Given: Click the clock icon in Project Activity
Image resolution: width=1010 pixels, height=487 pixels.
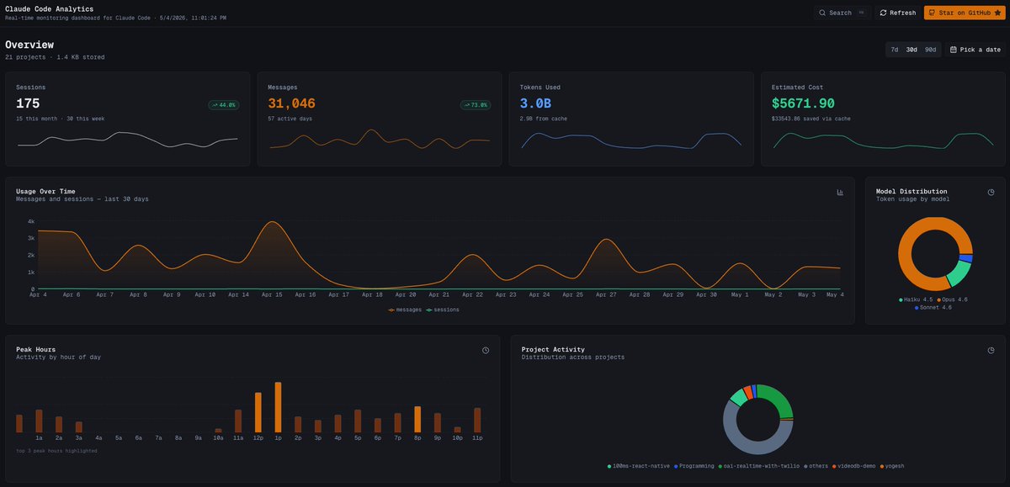Looking at the screenshot, I should point(991,350).
